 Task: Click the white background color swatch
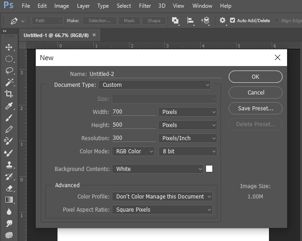click(209, 169)
